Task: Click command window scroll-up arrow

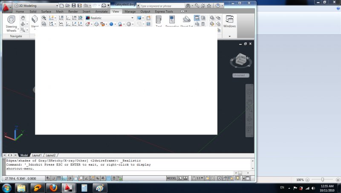Action: tap(252, 161)
